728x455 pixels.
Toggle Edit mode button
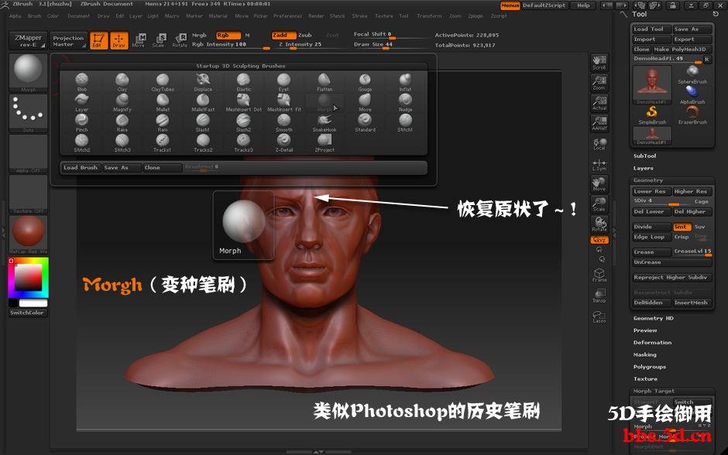point(98,40)
